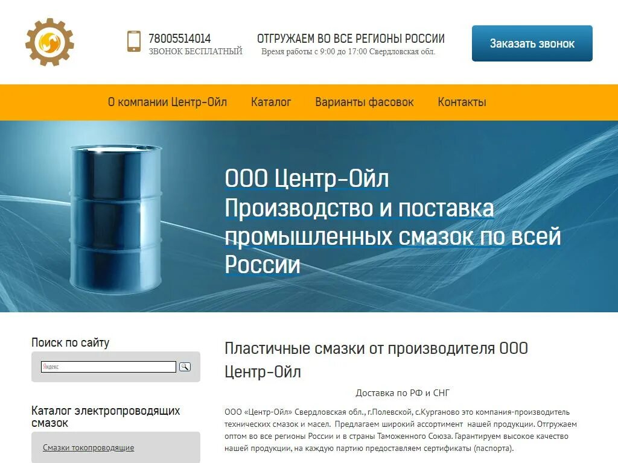Click the ЗВОНОК БЕСПЛАТНЫЙ label
618x463 pixels.
point(196,51)
